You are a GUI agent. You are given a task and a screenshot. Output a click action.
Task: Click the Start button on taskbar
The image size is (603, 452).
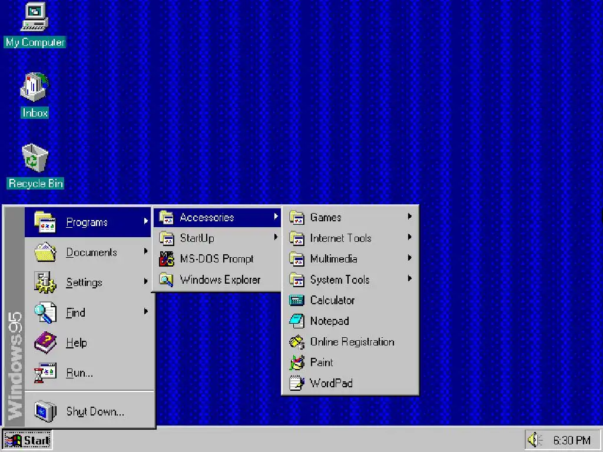pos(27,440)
